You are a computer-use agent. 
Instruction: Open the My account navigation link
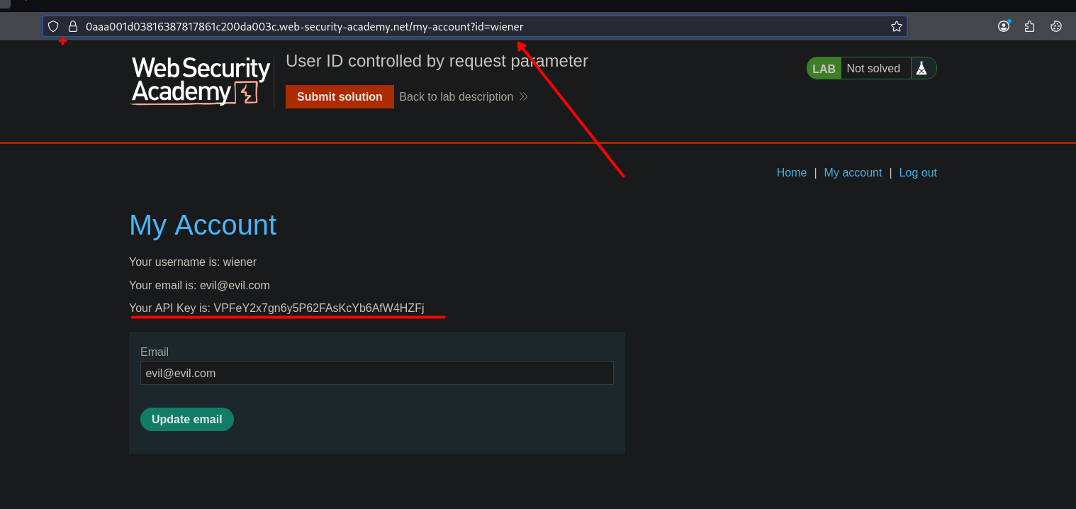coord(853,172)
